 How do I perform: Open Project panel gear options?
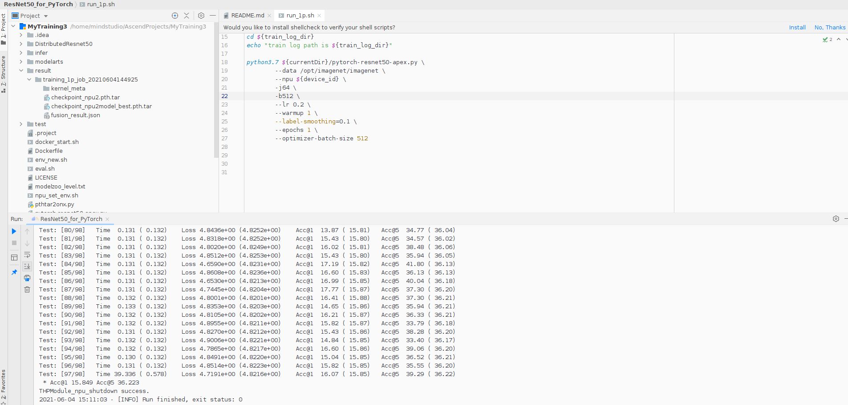[201, 16]
